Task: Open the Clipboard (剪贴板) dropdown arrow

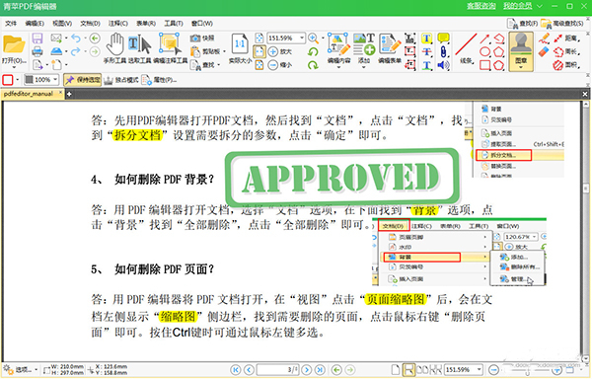Action: [224, 51]
